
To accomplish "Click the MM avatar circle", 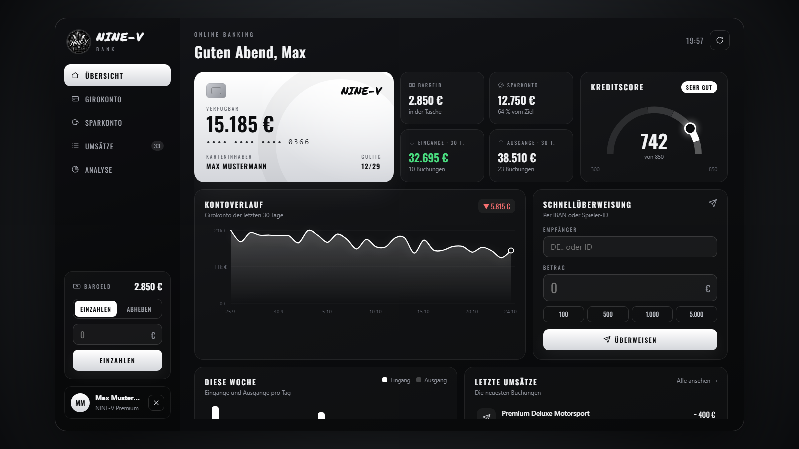I will pyautogui.click(x=80, y=403).
